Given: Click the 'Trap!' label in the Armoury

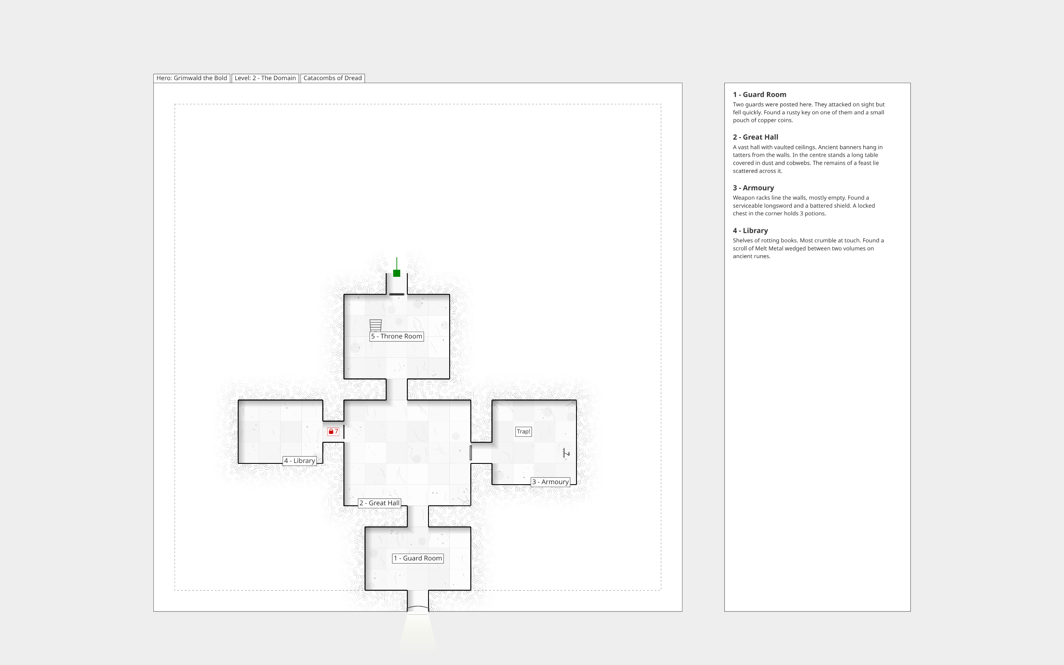Looking at the screenshot, I should click(523, 431).
